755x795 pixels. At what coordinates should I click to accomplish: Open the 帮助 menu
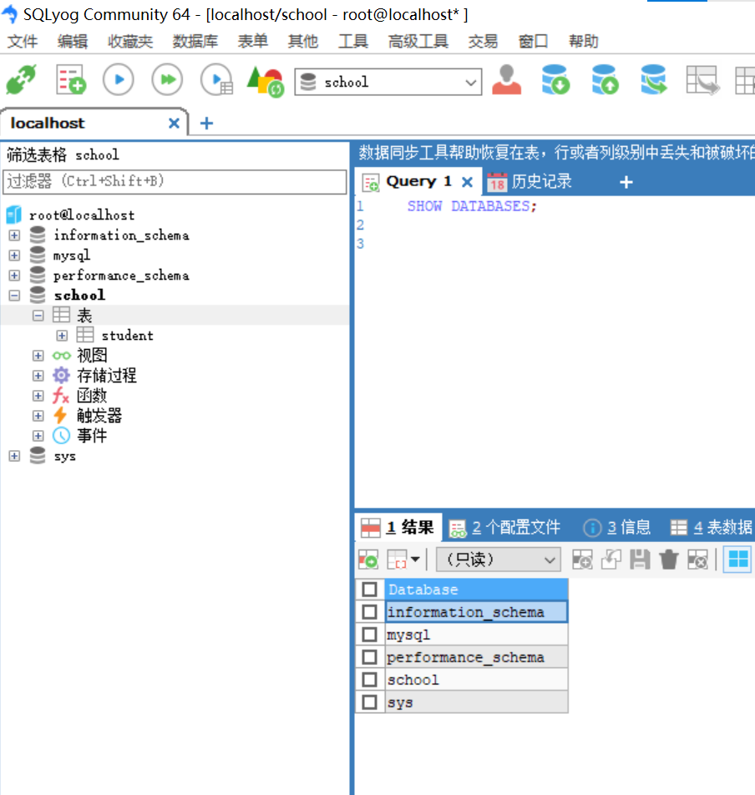click(x=584, y=41)
